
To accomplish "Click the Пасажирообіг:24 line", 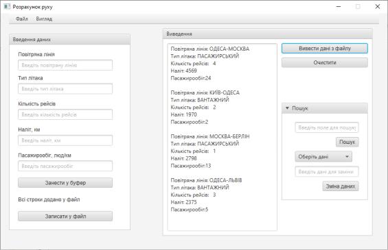I will point(191,78).
